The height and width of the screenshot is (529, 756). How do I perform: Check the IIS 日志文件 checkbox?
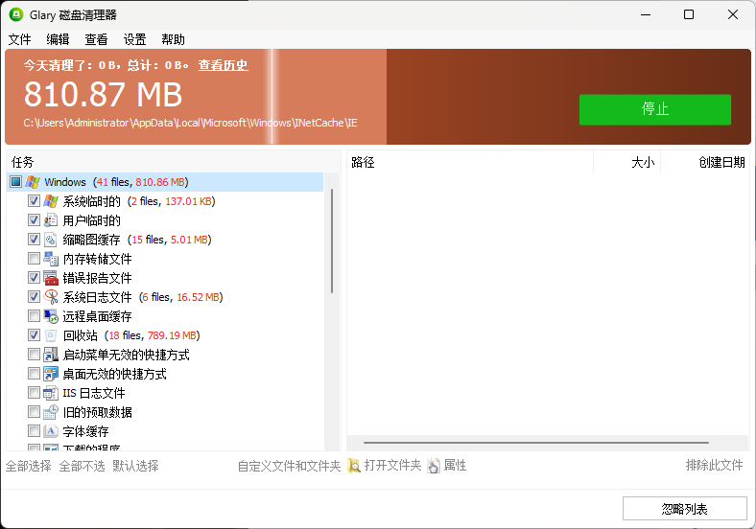pos(34,393)
